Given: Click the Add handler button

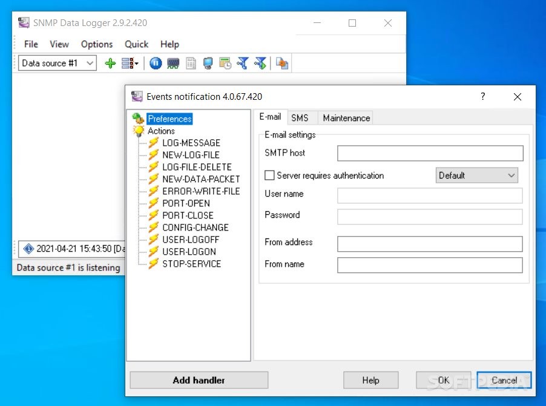Looking at the screenshot, I should 199,380.
